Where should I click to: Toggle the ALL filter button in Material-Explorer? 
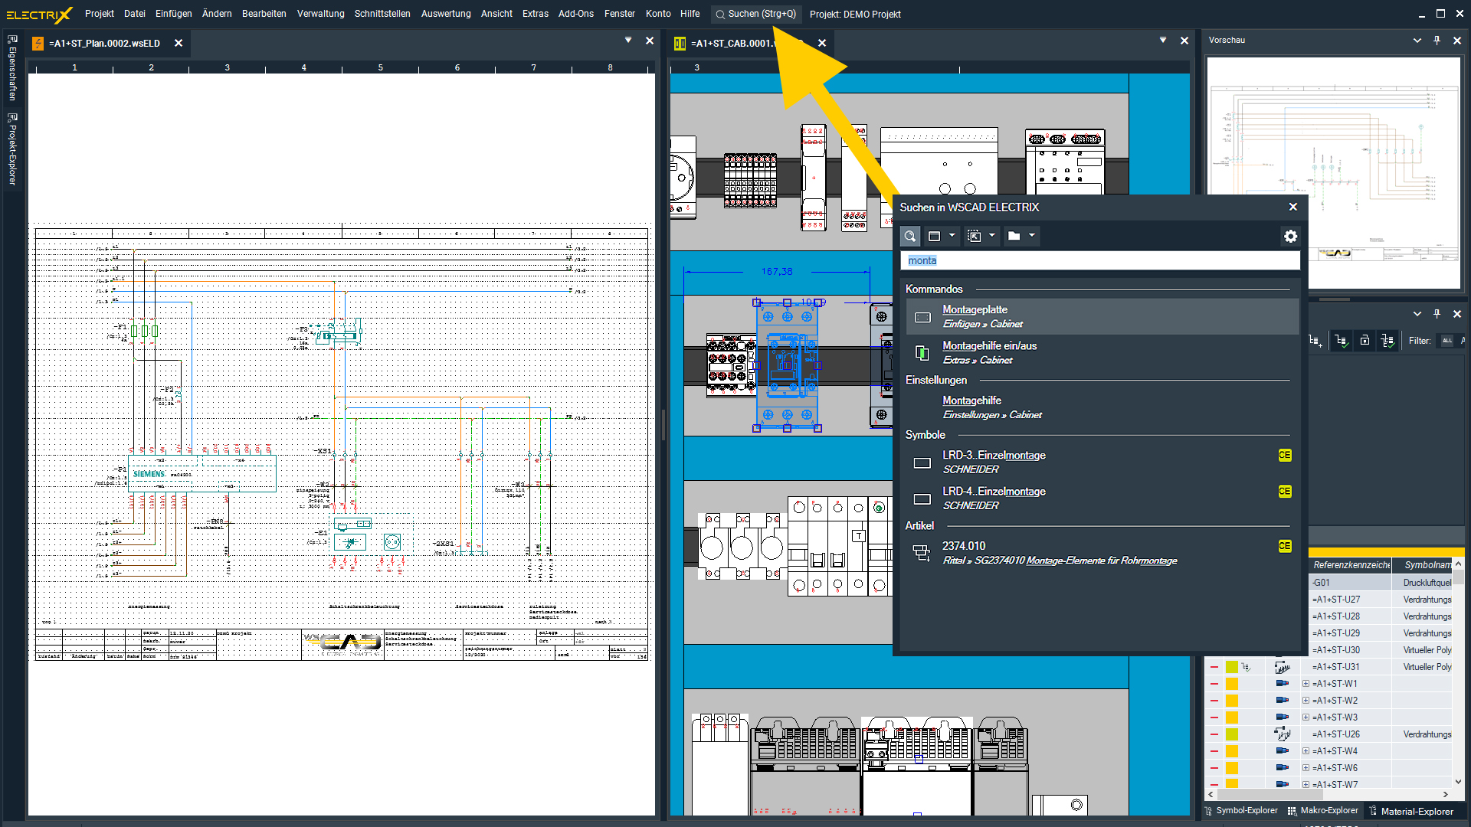1447,341
